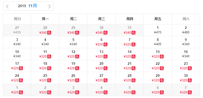
Task: Select the 2019 year label
Action: click(x=22, y=6)
